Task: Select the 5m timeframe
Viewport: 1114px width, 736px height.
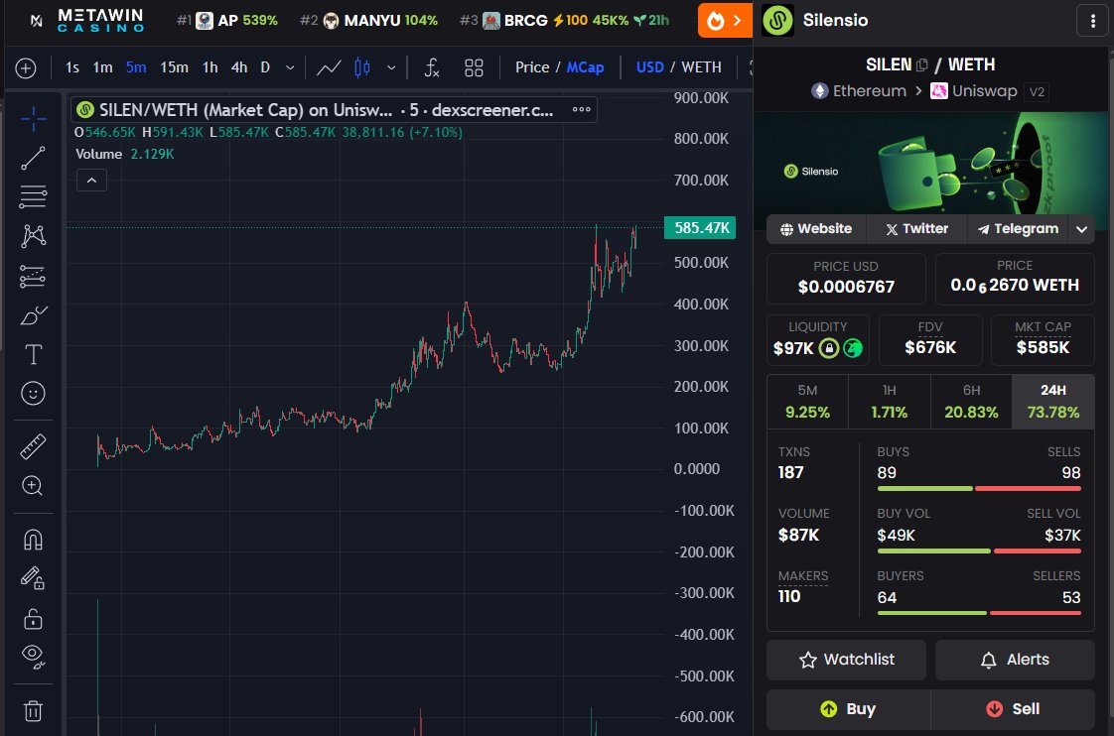Action: point(136,67)
